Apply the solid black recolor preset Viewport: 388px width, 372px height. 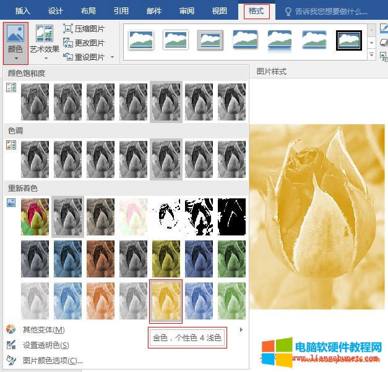pyautogui.click(x=231, y=217)
